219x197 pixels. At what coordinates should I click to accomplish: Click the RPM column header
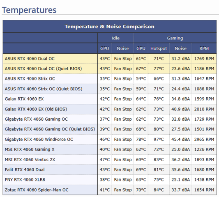(204, 48)
